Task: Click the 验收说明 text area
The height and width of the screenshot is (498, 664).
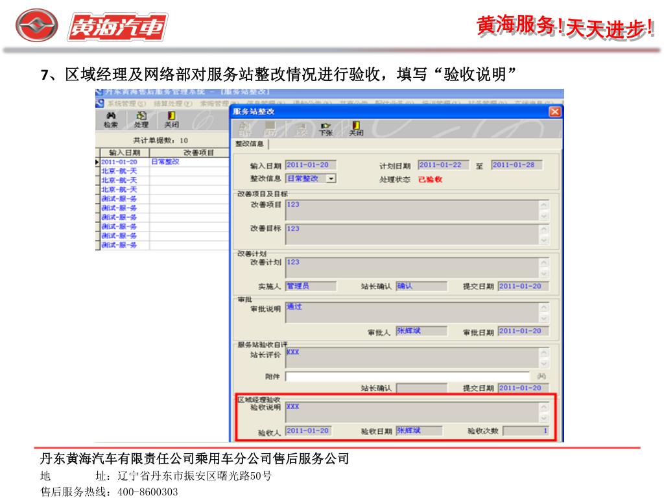Action: click(412, 412)
